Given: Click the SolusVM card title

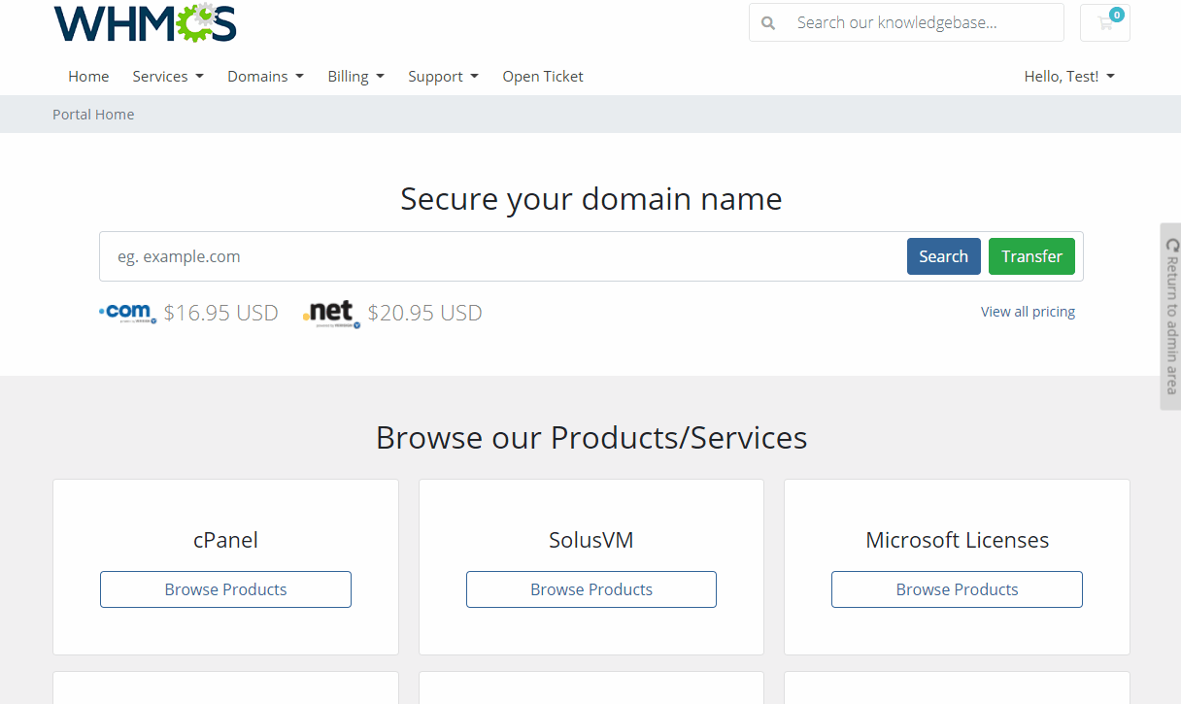Looking at the screenshot, I should pyautogui.click(x=591, y=540).
